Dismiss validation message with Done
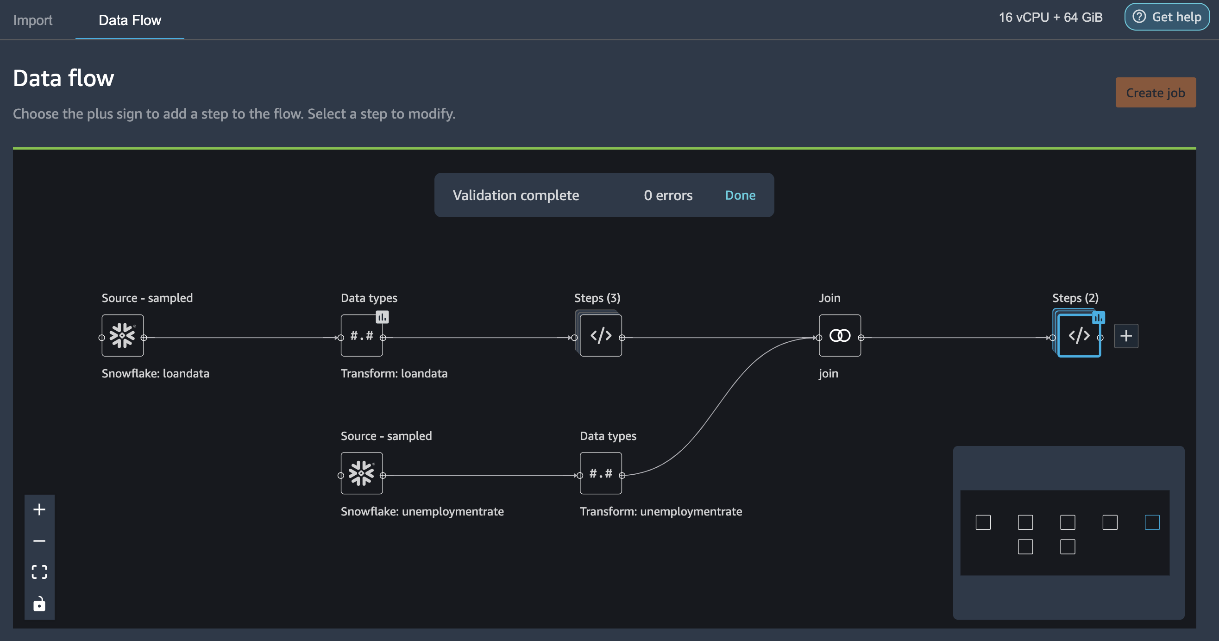This screenshot has width=1219, height=641. [740, 195]
